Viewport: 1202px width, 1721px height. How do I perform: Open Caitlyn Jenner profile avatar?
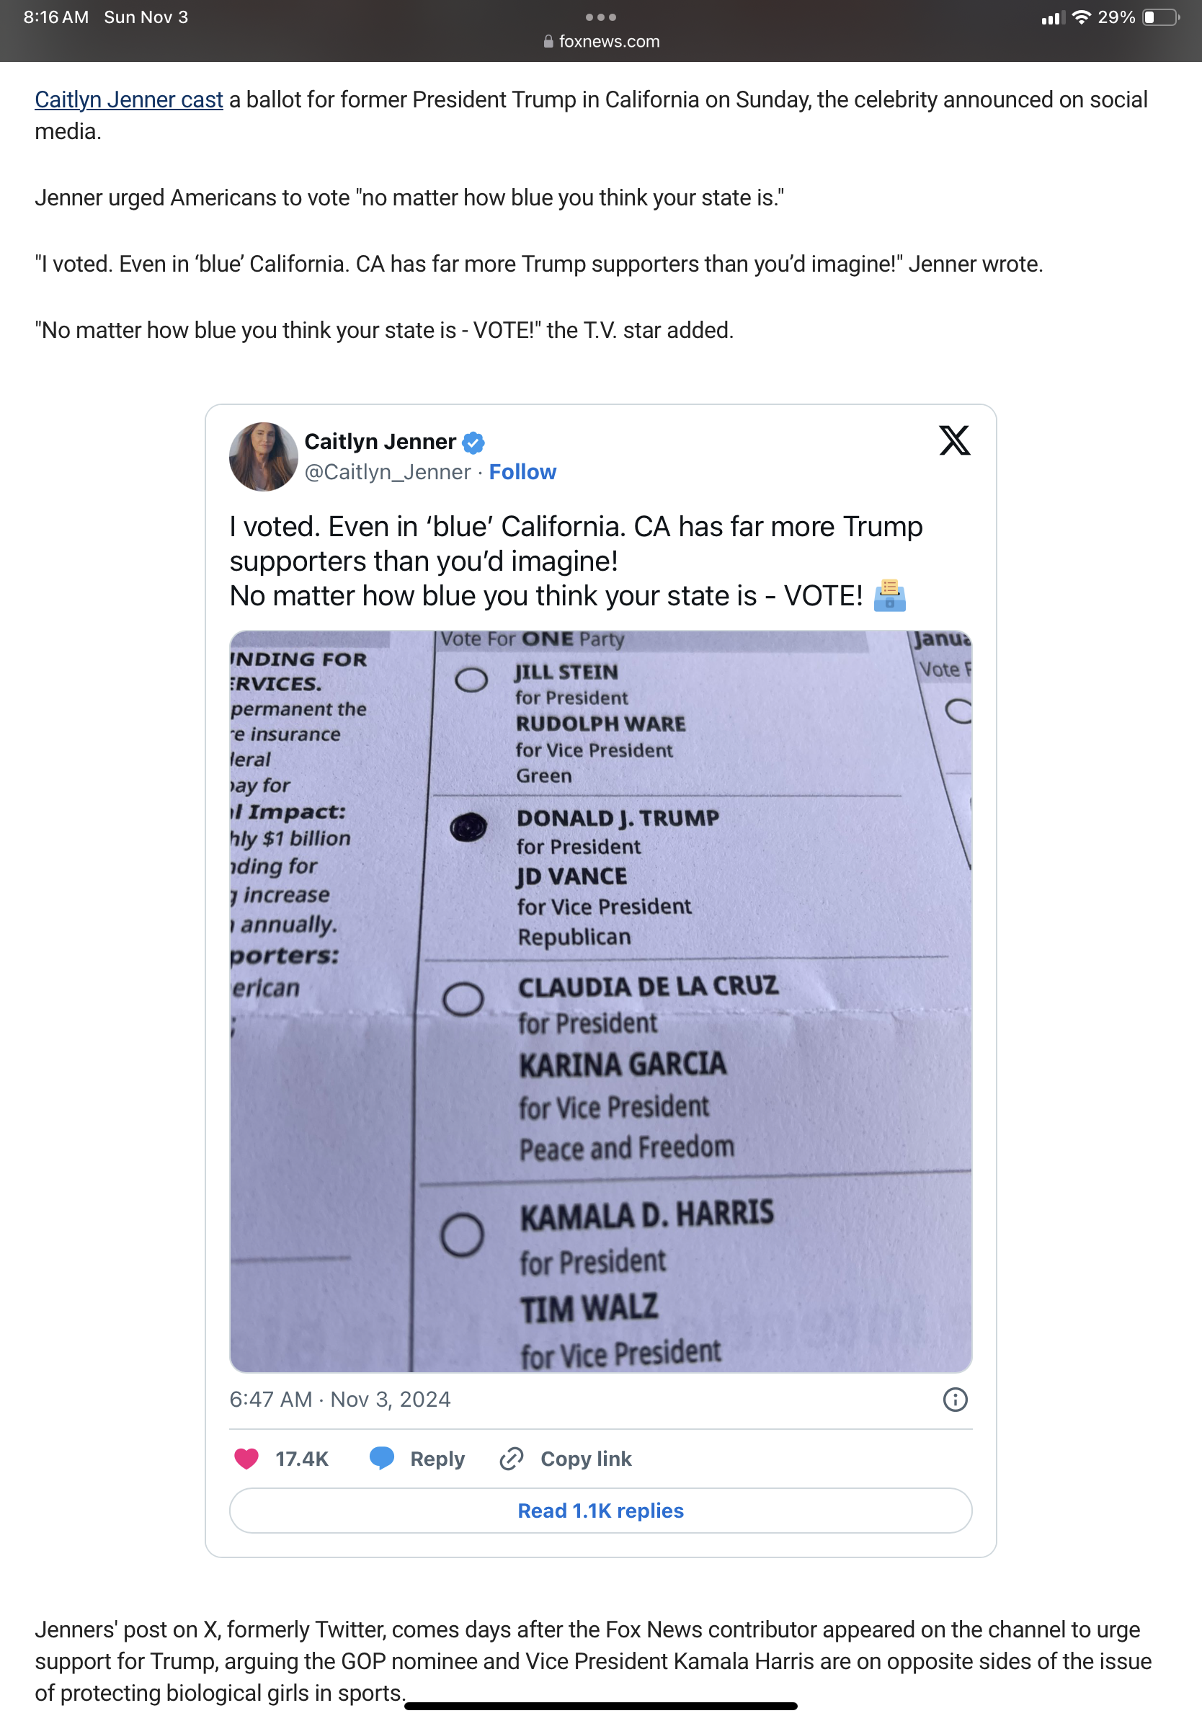click(x=263, y=456)
